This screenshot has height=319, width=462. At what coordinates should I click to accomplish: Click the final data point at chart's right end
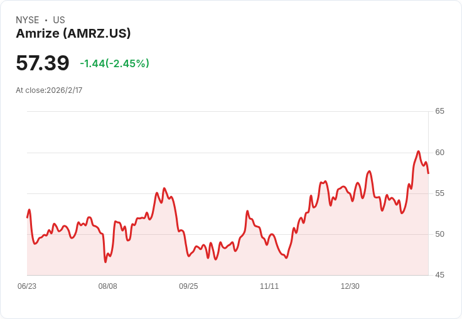(428, 173)
